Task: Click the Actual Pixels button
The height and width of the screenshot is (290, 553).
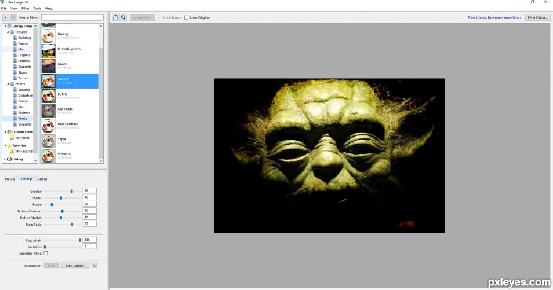Action: tap(142, 17)
